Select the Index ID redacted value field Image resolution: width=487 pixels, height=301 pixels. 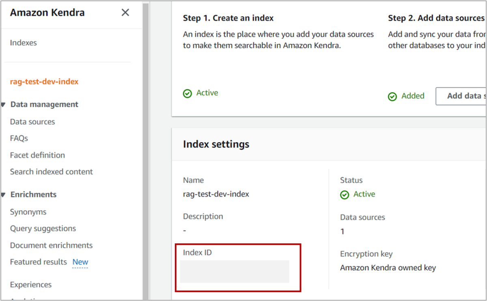(x=235, y=271)
